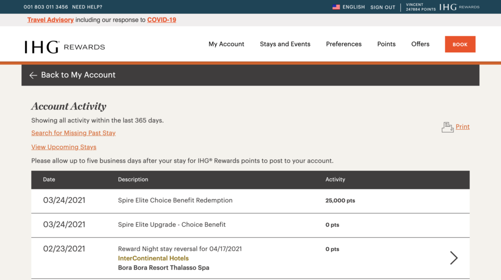Viewport: 501px width, 280px height.
Task: Expand the Bora Bora reversal row chevron
Action: point(454,257)
